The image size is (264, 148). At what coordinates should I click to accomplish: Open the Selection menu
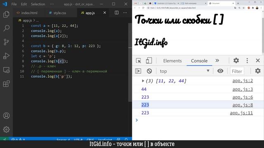point(38,4)
